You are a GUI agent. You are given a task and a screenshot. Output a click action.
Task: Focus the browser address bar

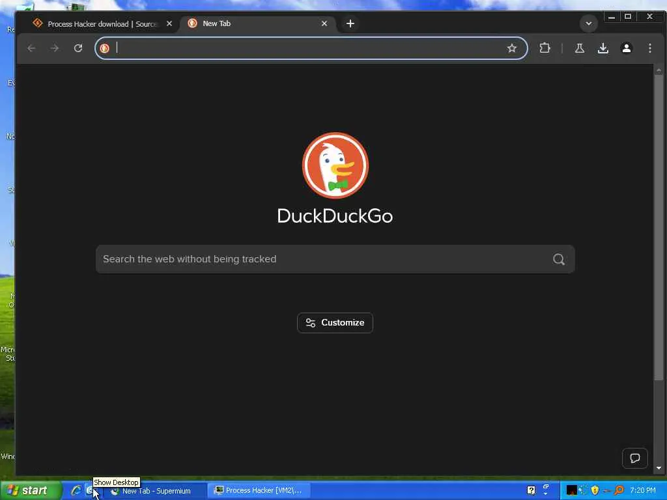(x=311, y=48)
